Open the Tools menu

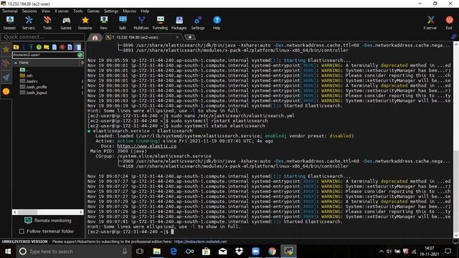click(x=78, y=11)
